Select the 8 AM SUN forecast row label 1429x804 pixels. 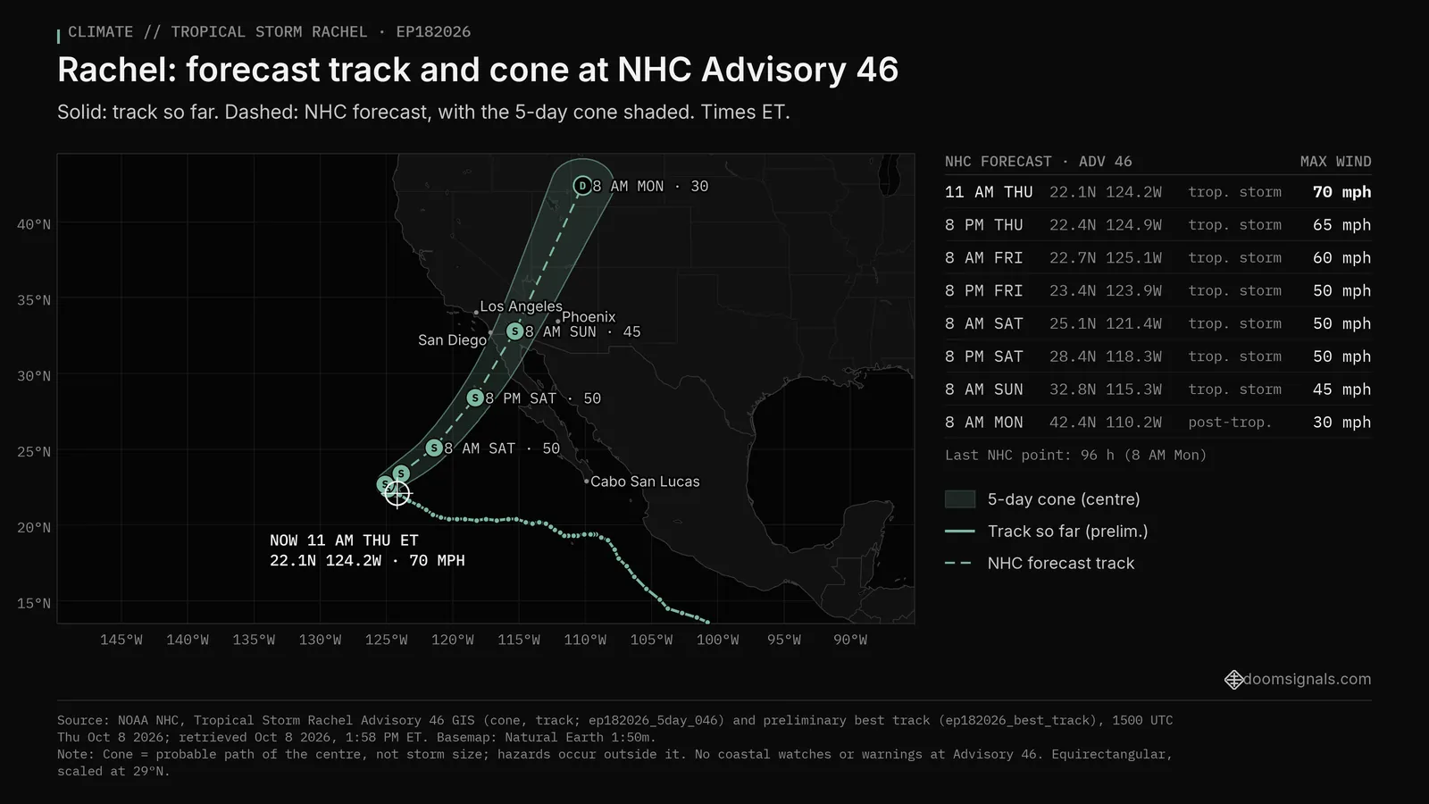pyautogui.click(x=984, y=389)
